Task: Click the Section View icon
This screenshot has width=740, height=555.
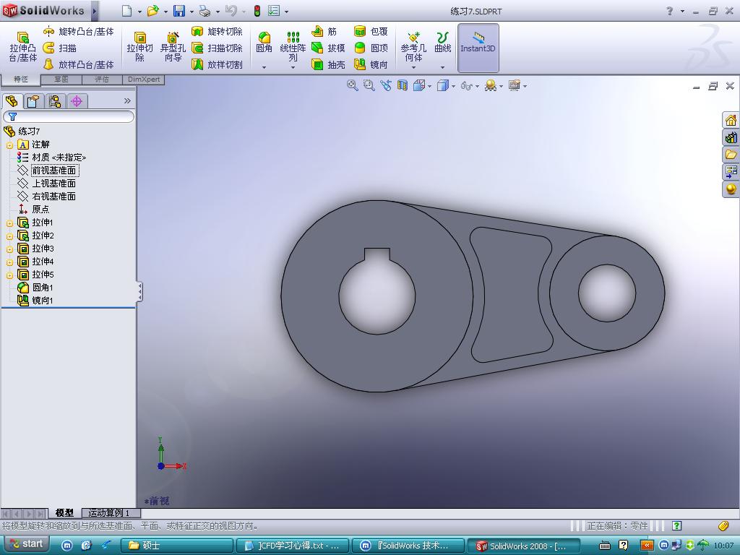Action: pyautogui.click(x=402, y=85)
